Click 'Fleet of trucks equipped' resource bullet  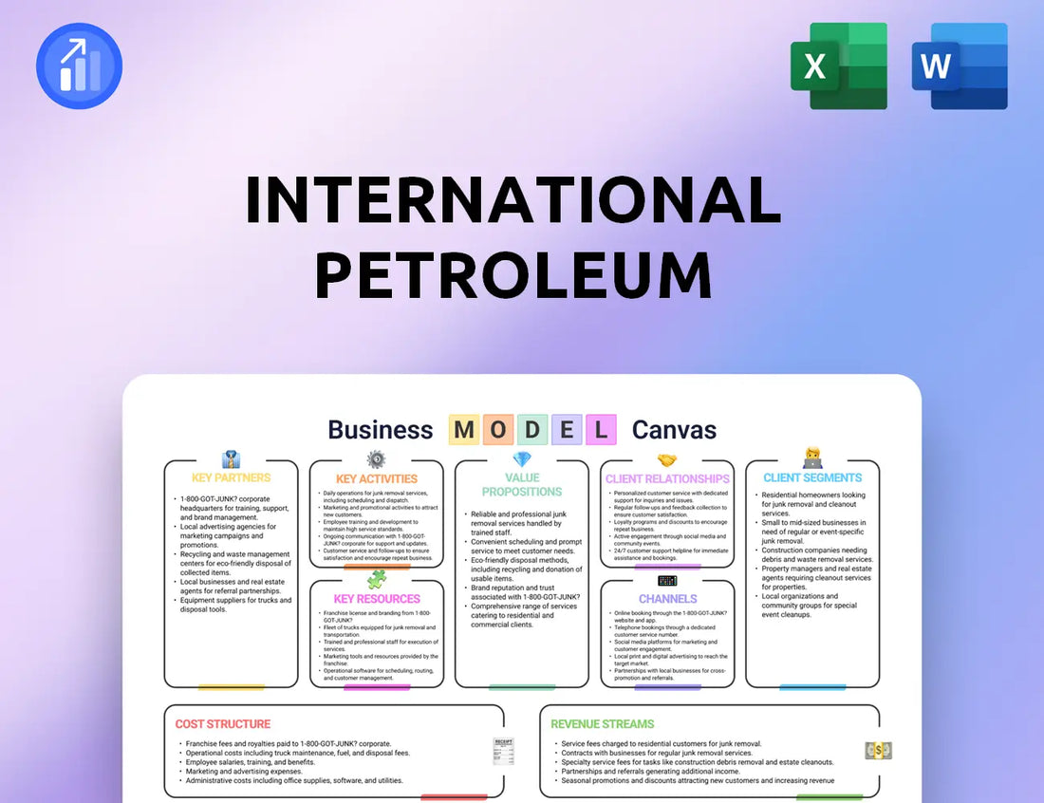point(378,631)
